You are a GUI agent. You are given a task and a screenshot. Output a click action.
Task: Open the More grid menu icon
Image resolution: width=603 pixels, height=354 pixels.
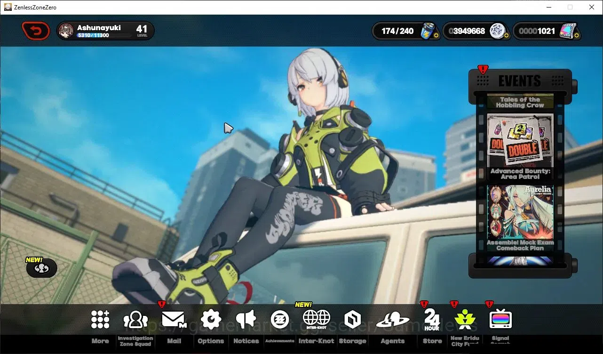click(x=100, y=320)
